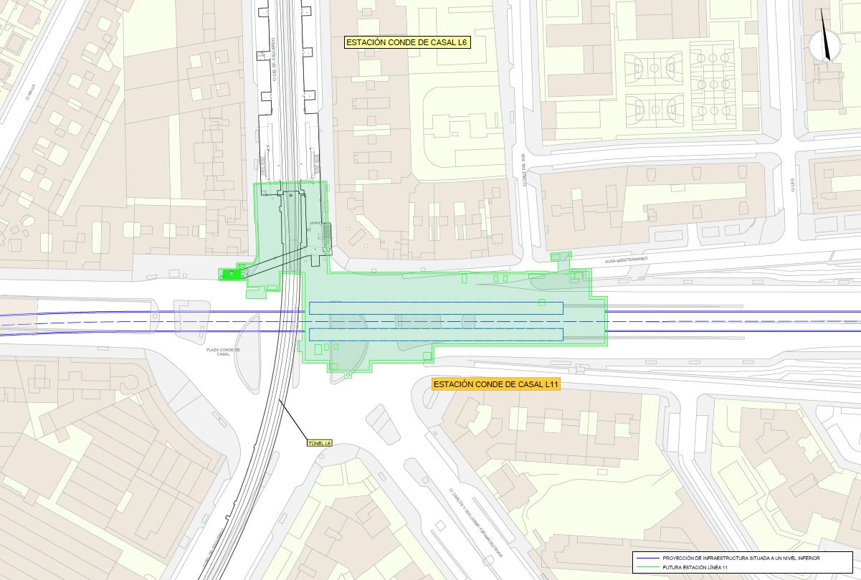Click the orange Estación Conde de Casal L11 label

496,385
